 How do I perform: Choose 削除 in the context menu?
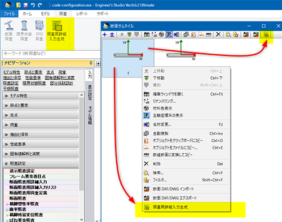pos(186,164)
